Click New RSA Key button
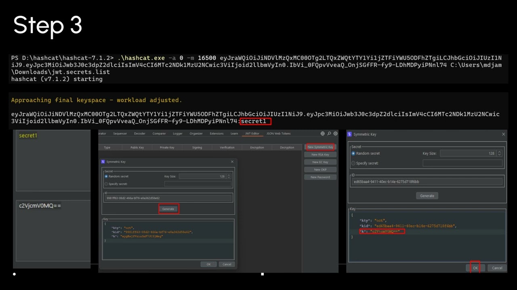 click(x=320, y=155)
